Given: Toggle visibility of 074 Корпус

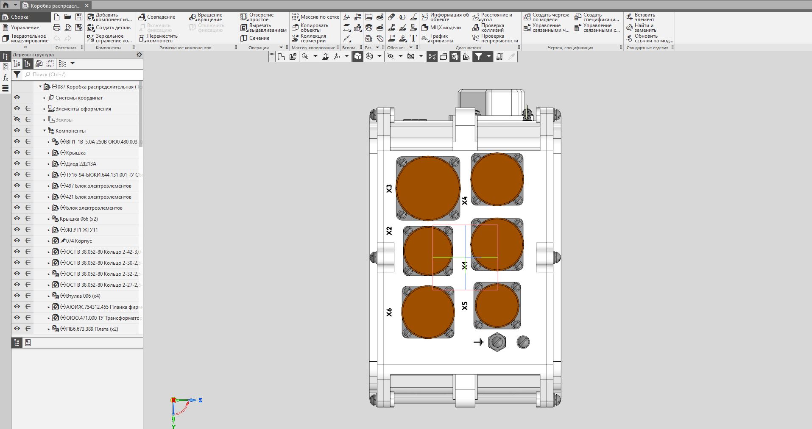Looking at the screenshot, I should [17, 241].
